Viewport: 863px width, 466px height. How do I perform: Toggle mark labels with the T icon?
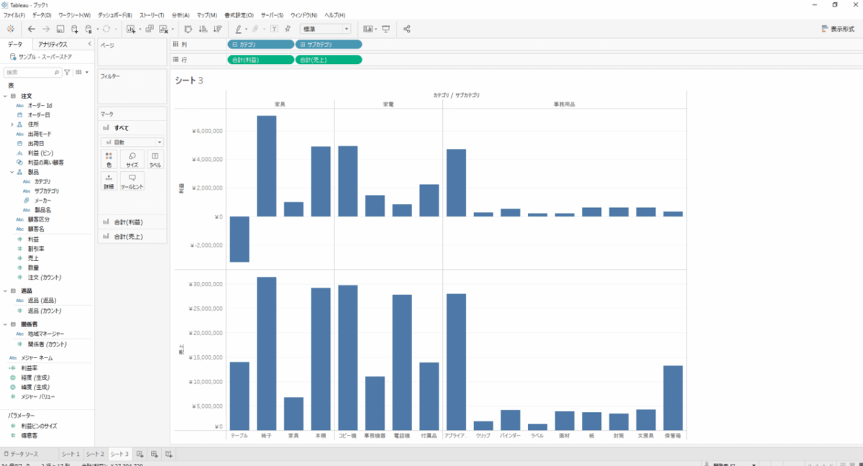pos(274,29)
